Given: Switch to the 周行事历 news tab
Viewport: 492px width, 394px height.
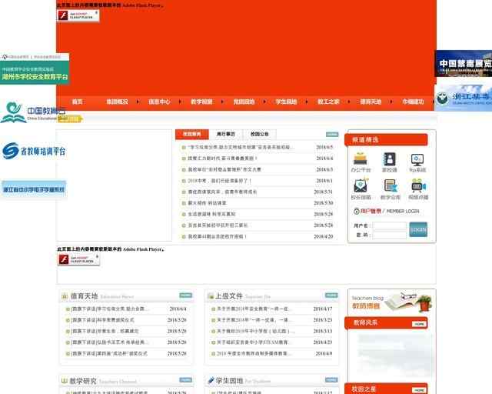Looking at the screenshot, I should [x=225, y=134].
